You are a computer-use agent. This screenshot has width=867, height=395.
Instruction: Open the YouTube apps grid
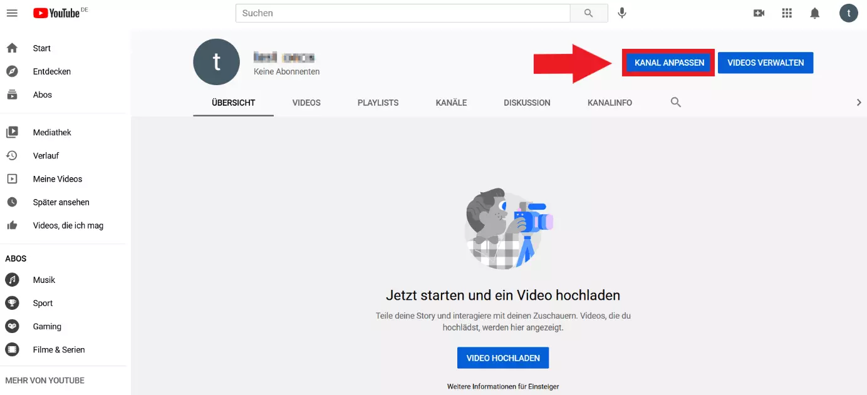pos(787,13)
